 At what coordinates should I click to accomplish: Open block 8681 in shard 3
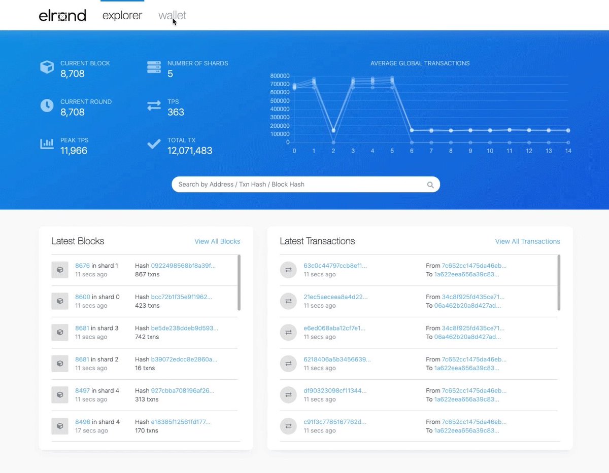click(82, 328)
